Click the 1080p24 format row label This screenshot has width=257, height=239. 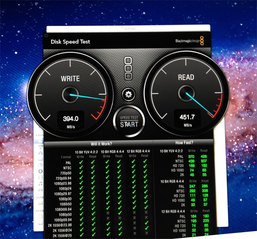[65, 189]
